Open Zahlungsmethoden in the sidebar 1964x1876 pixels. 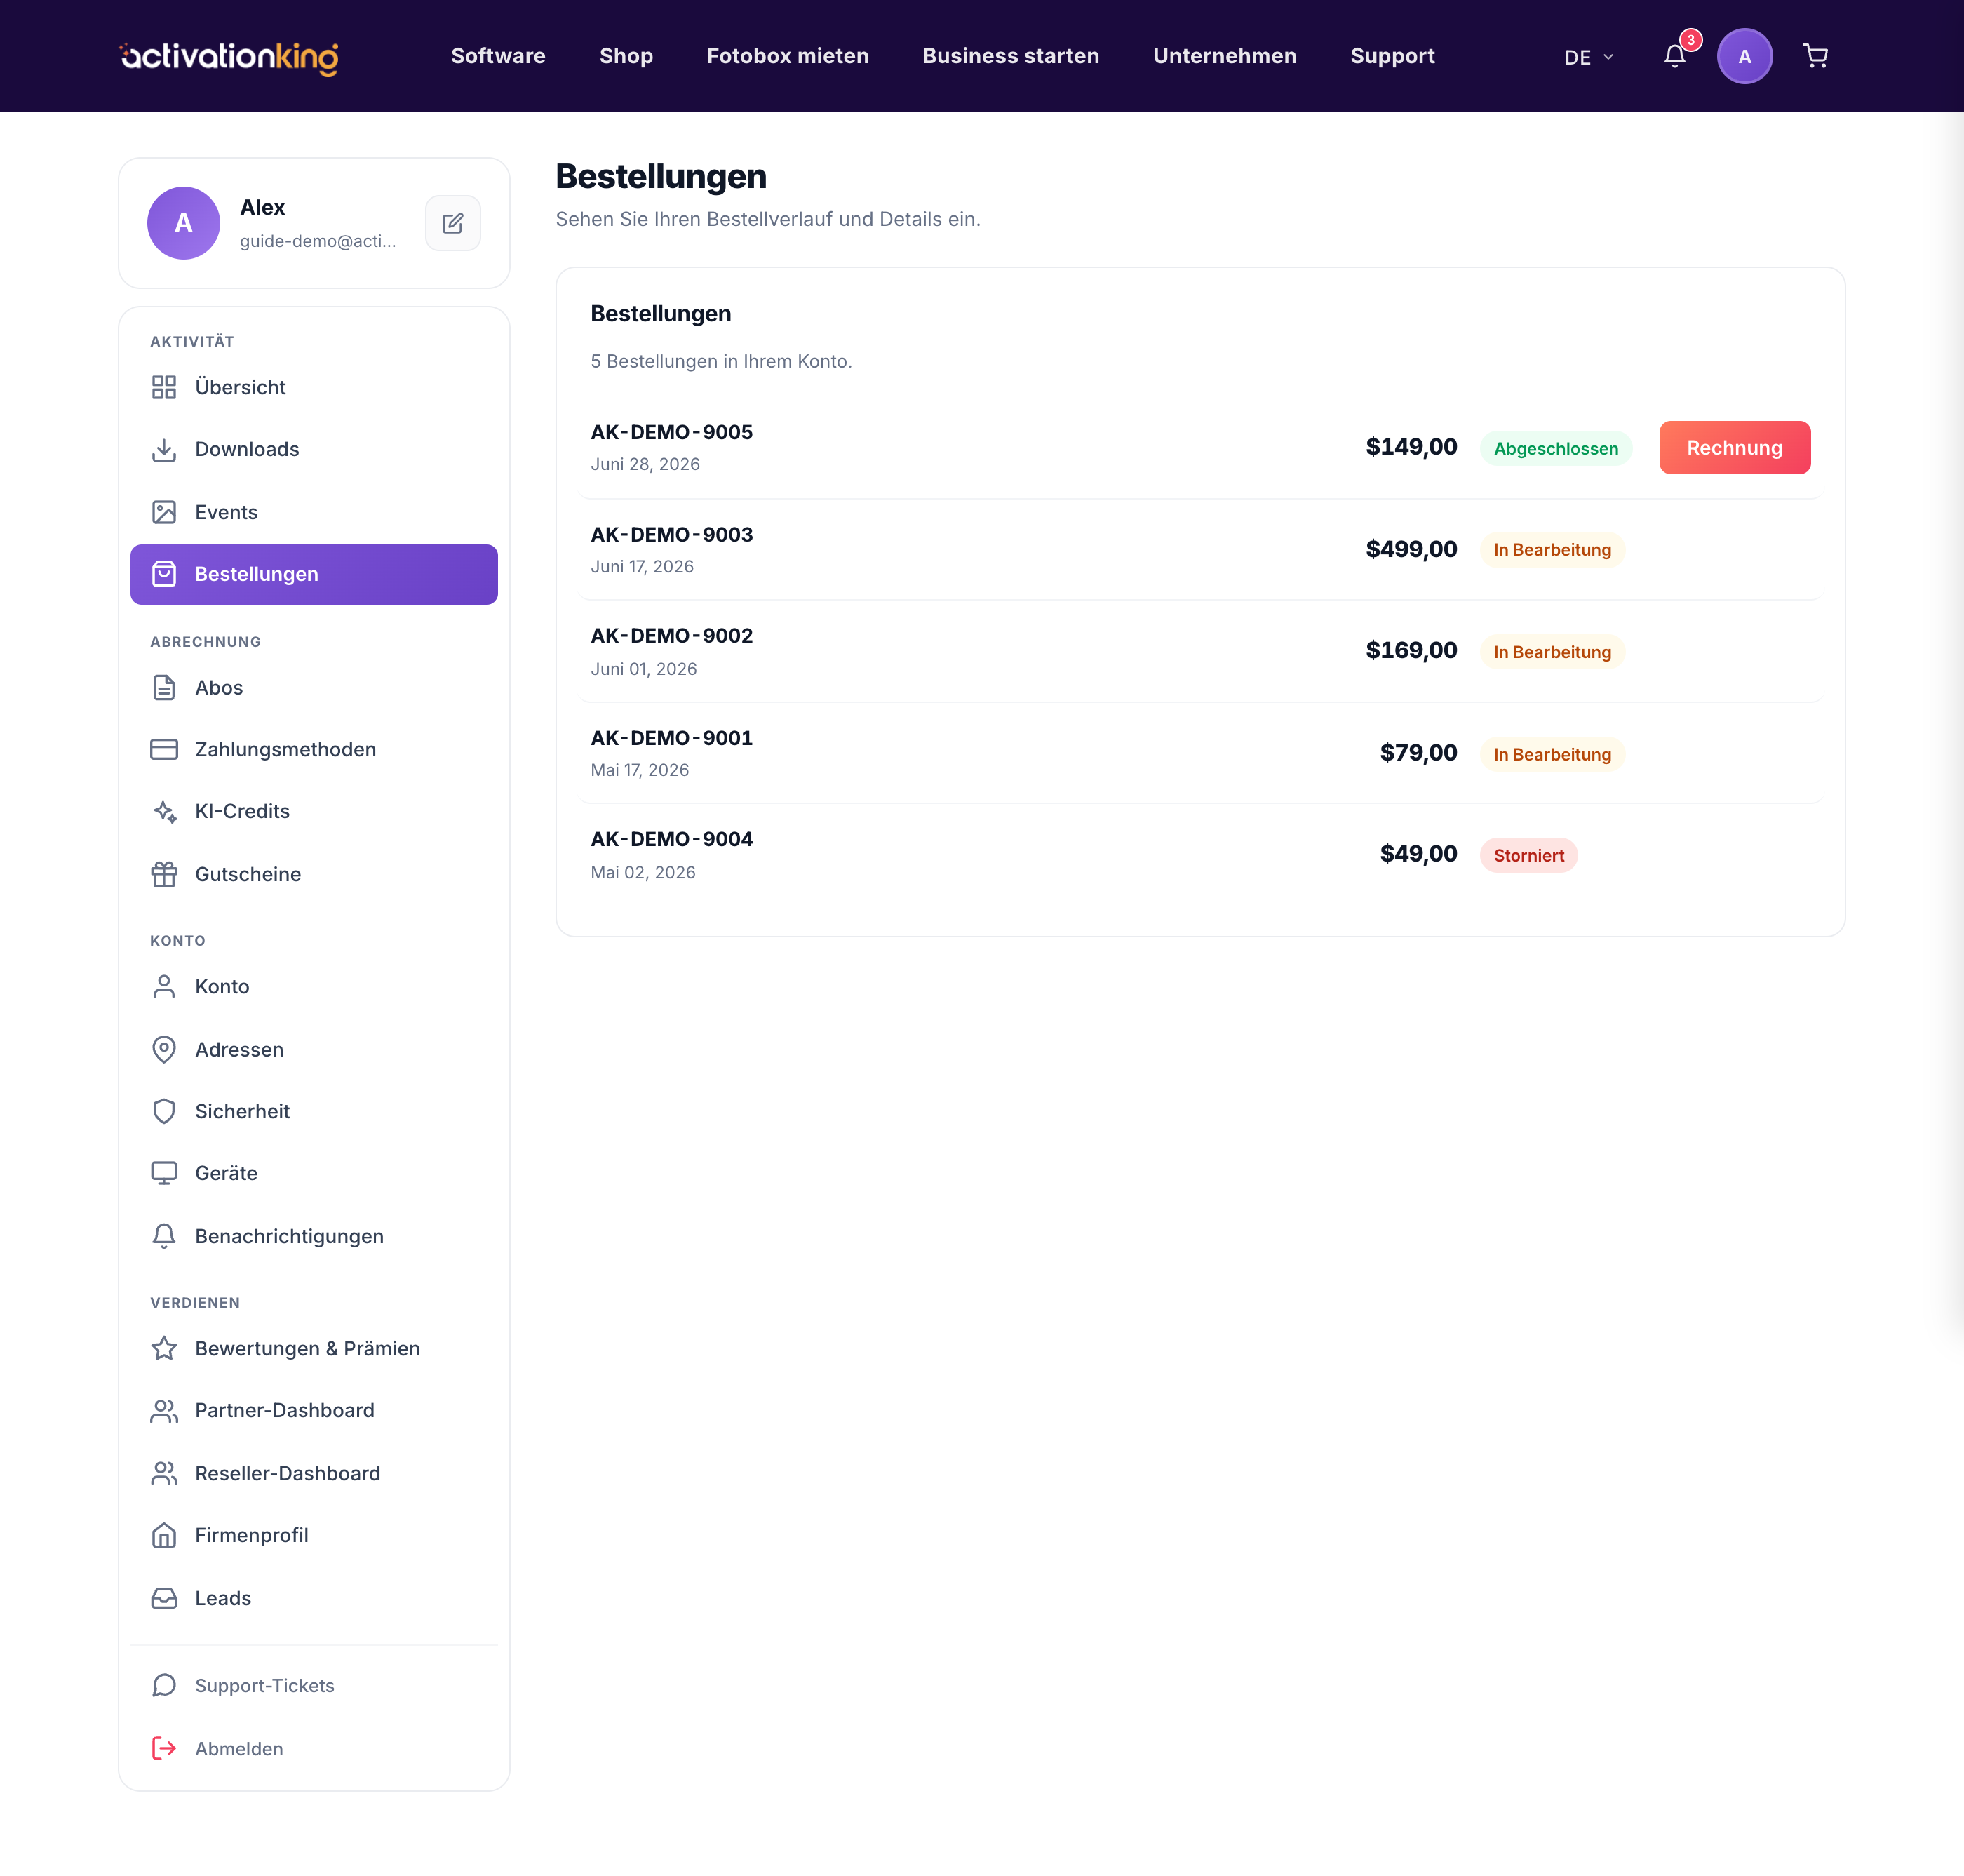click(314, 749)
